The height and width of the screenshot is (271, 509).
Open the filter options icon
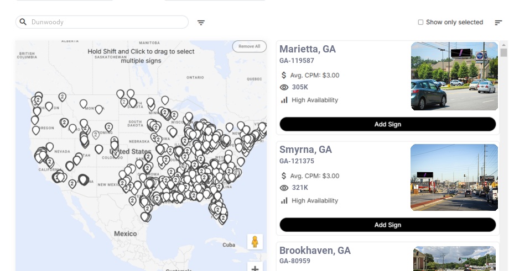tap(201, 23)
